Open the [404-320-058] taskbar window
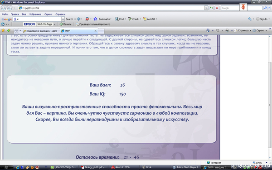This screenshot has height=170, width=272. [x=63, y=167]
